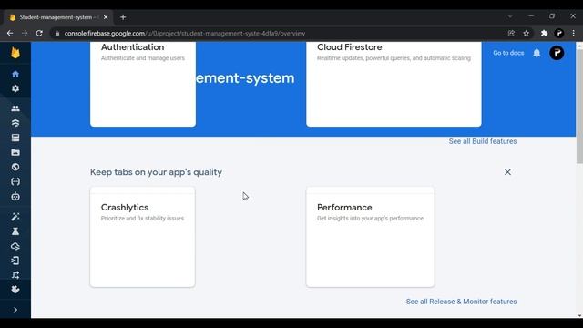Expand the sidebar navigation chevron

pyautogui.click(x=15, y=310)
